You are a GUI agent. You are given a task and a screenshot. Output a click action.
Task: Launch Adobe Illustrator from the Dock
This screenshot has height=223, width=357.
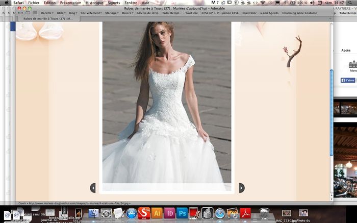point(157,213)
